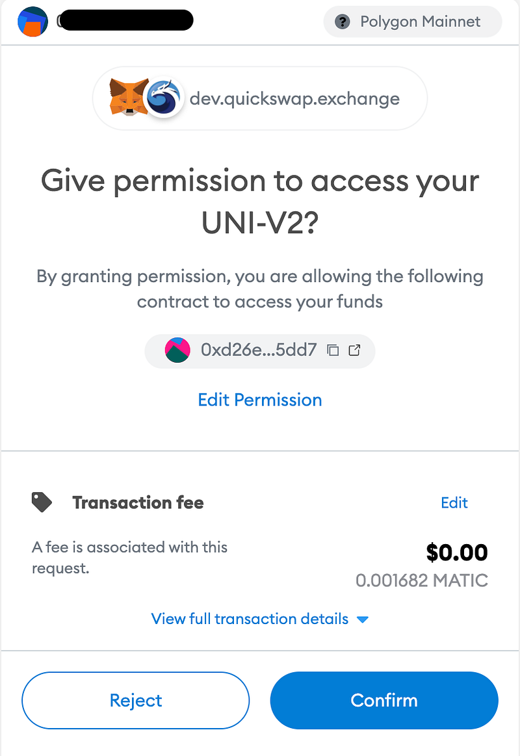Viewport: 520px width, 756px height.
Task: Reject the permission request
Action: (x=135, y=700)
